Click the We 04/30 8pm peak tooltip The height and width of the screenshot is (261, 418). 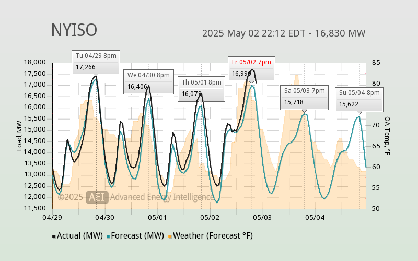tap(148, 82)
